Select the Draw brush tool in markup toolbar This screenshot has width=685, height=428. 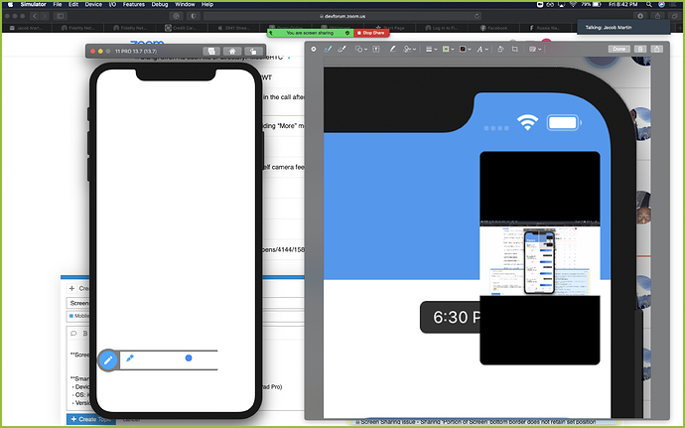tap(342, 49)
